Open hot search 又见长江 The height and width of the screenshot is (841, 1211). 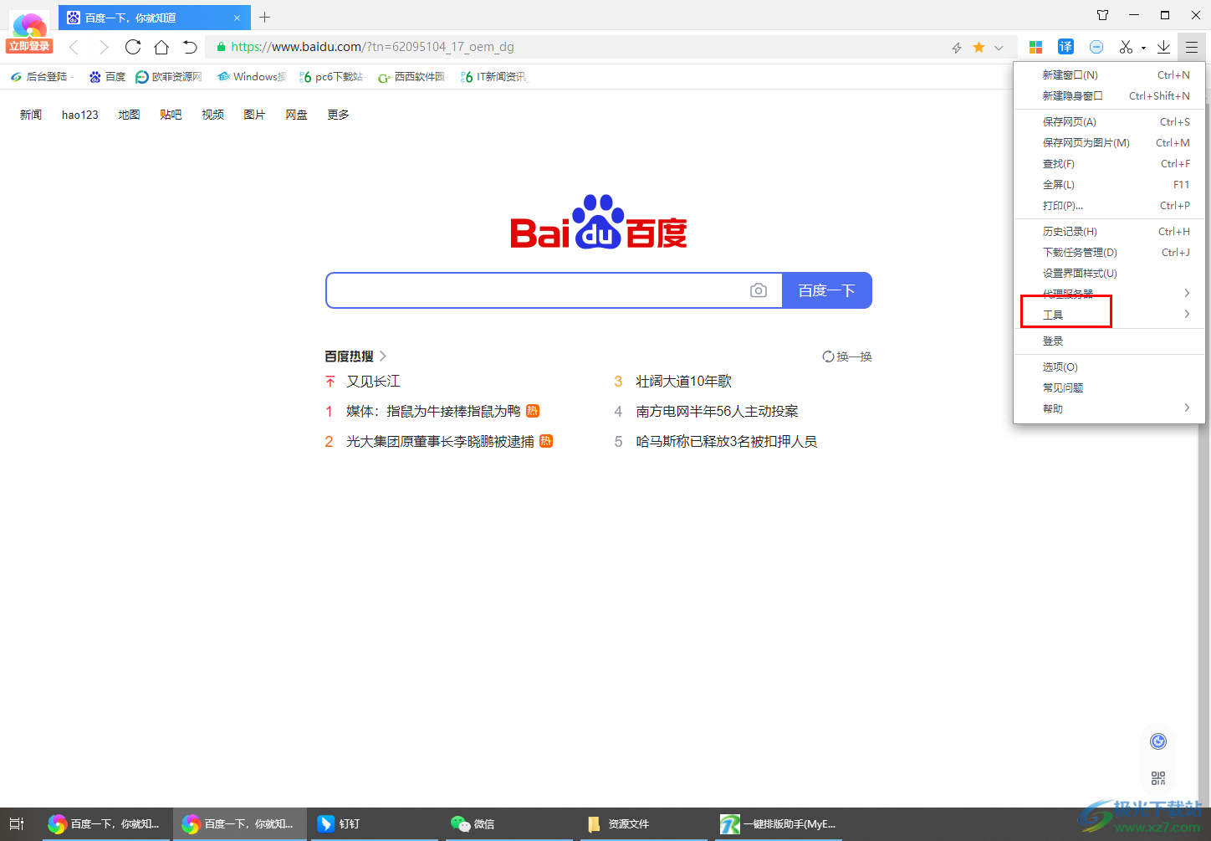pyautogui.click(x=374, y=382)
